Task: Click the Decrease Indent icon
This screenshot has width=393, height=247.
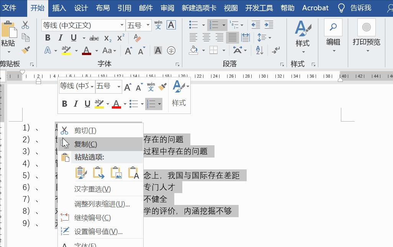Action: [255, 24]
